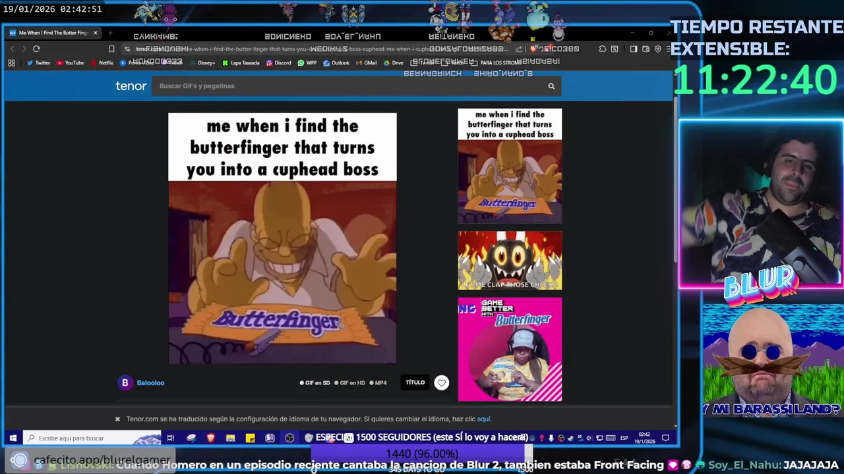Image resolution: width=844 pixels, height=474 pixels.
Task: Open the yellow sticky notes taskbar icon
Action: (250, 438)
